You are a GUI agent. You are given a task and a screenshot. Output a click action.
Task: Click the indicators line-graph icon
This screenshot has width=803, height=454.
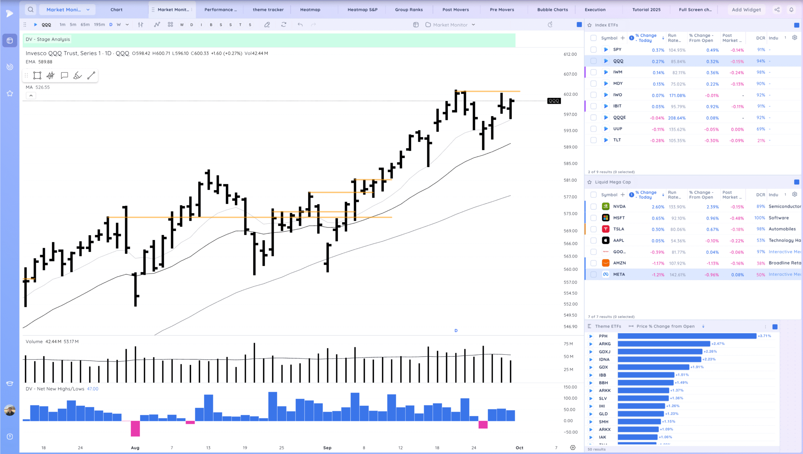[157, 25]
